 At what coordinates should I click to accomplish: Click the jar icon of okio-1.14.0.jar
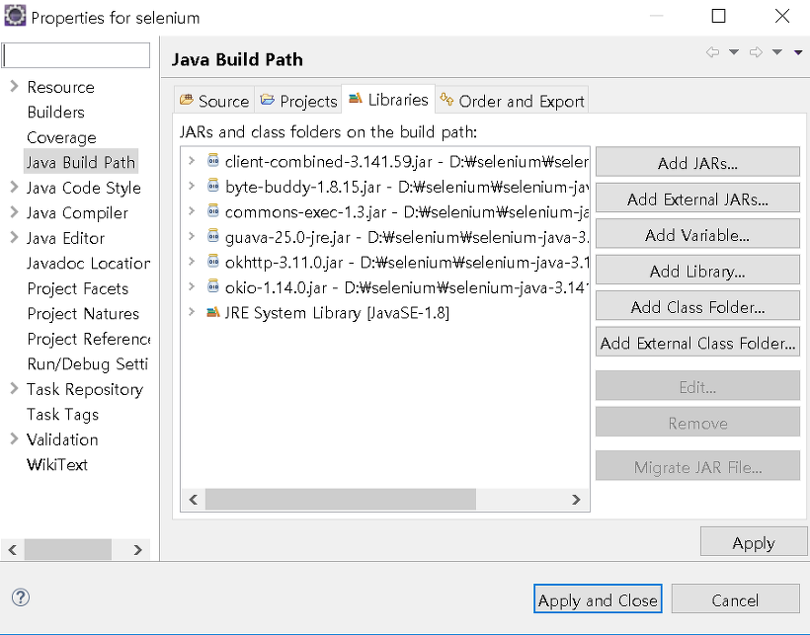coord(213,286)
